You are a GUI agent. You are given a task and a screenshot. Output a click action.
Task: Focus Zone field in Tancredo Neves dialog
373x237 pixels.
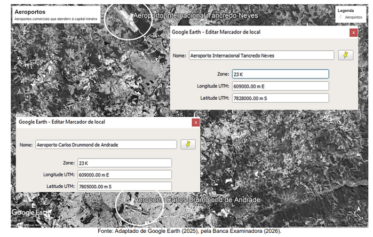point(281,74)
